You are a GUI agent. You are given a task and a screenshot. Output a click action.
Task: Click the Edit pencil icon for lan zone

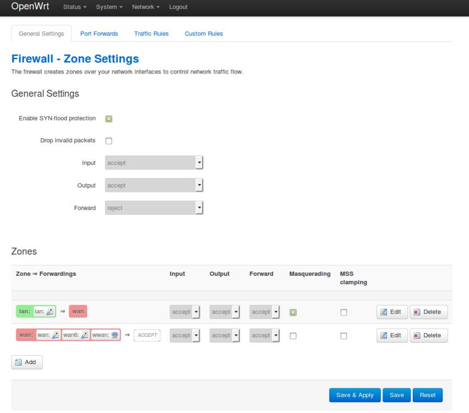(x=384, y=312)
